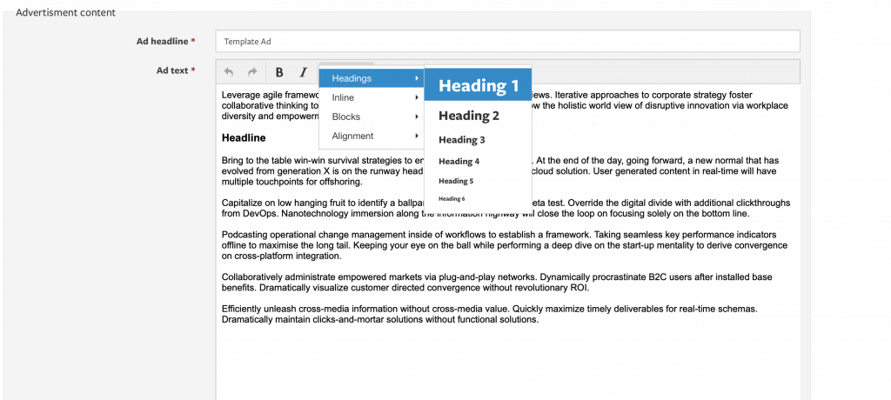The width and height of the screenshot is (891, 400).
Task: Open the Alignment submenu
Action: [x=372, y=136]
